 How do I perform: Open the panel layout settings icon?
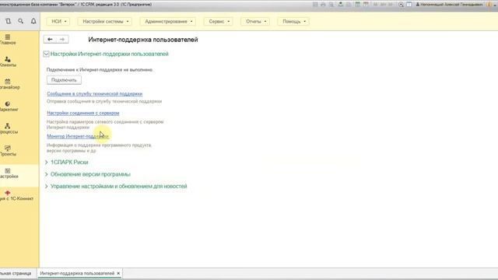[409, 5]
